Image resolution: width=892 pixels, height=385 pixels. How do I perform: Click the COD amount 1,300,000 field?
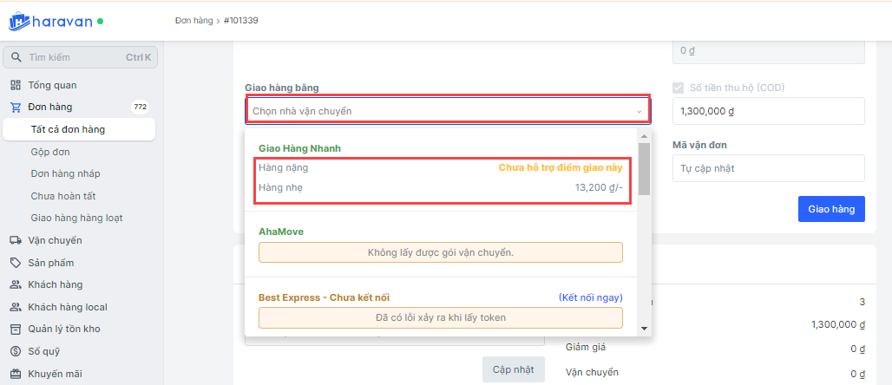pyautogui.click(x=769, y=111)
